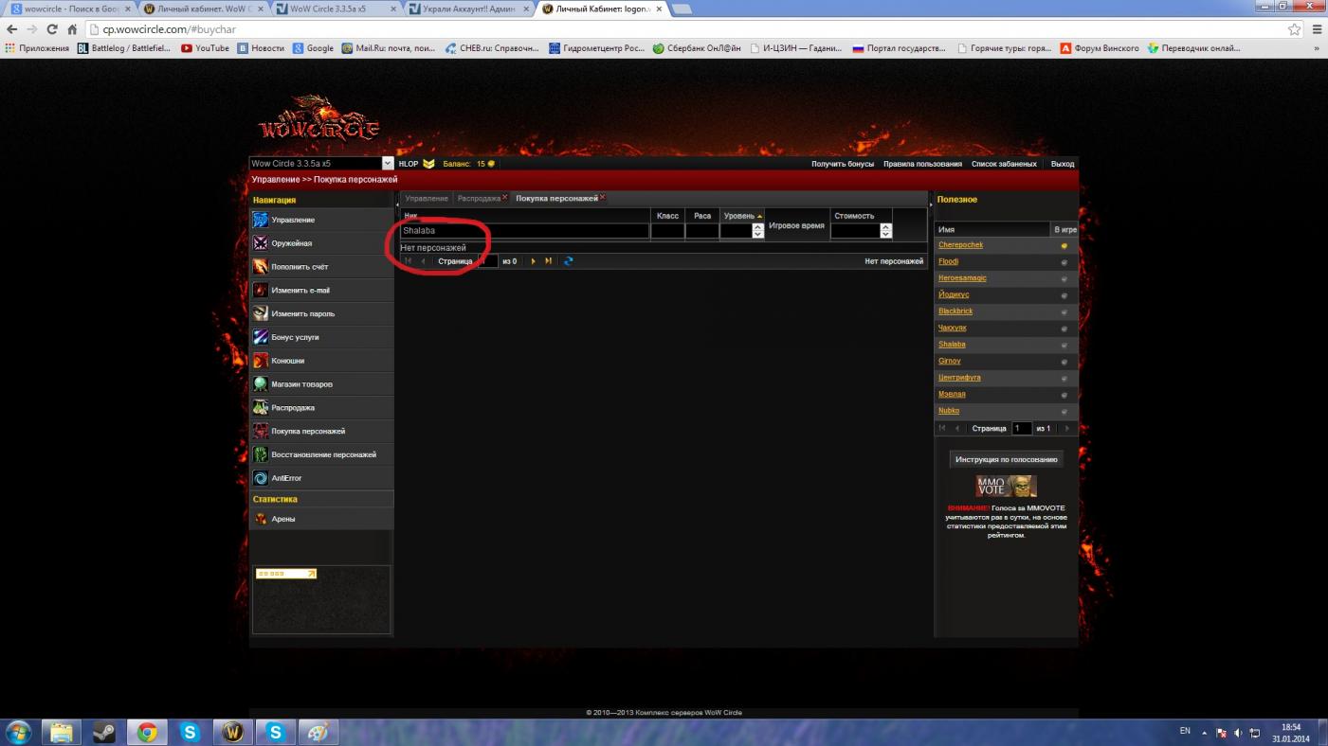This screenshot has height=746, width=1328.
Task: Switch to the Распродажа tab
Action: coord(479,199)
